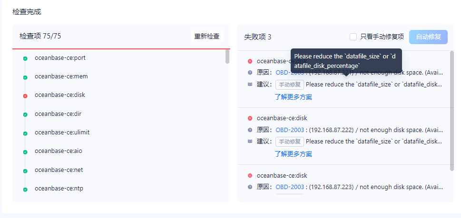The width and height of the screenshot is (461, 218).
Task: Click red failed icon beside oceanbase-ce:disk check item
Action: [x=25, y=96]
